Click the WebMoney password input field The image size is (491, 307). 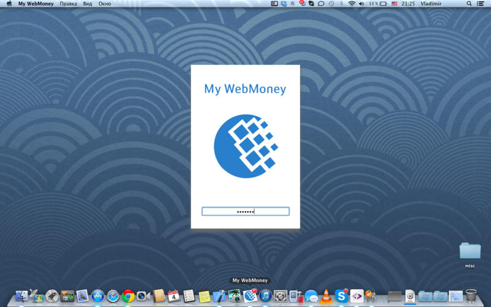[x=245, y=211]
